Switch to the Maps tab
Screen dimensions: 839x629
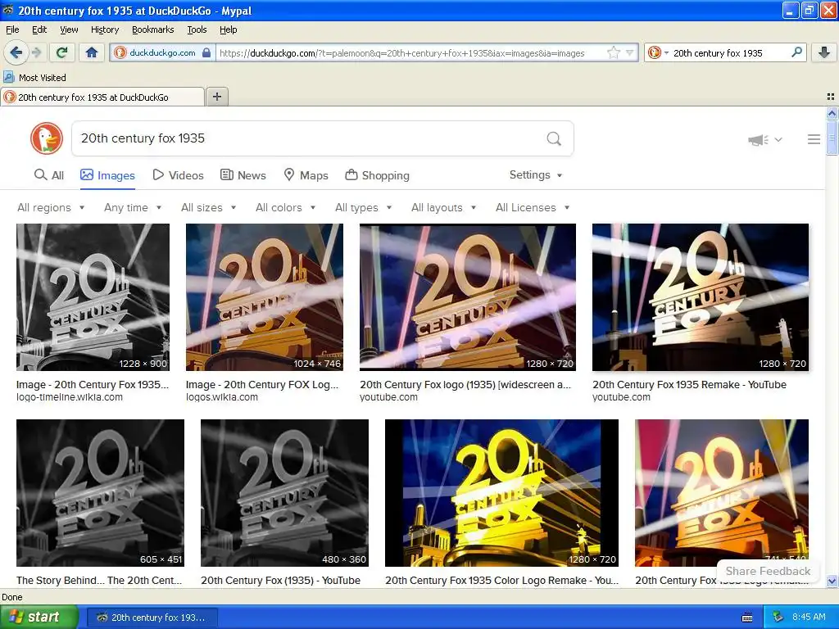point(306,175)
